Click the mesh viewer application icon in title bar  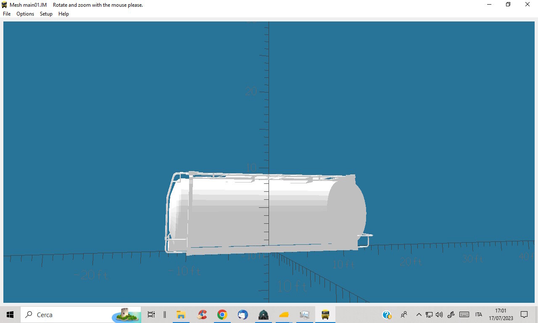tap(5, 5)
